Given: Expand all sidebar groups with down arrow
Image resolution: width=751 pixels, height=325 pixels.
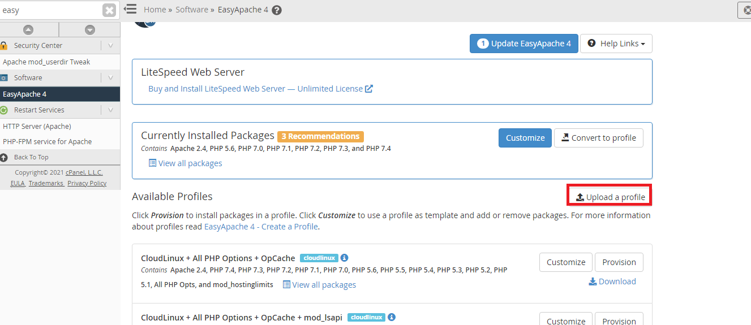Looking at the screenshot, I should pos(89,29).
